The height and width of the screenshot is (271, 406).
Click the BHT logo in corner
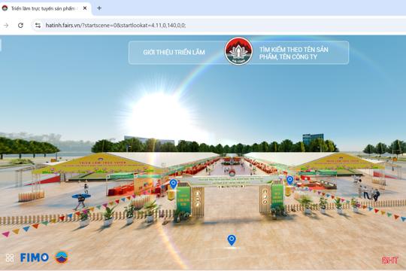coord(389,260)
